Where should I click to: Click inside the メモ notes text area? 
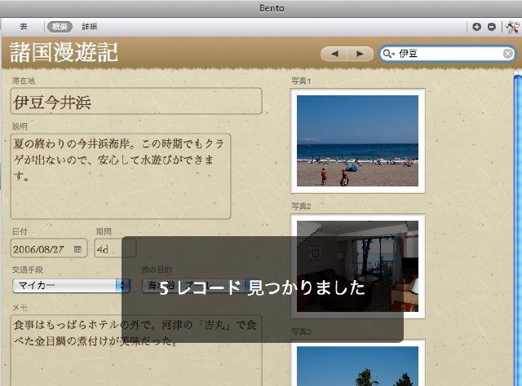tap(136, 351)
